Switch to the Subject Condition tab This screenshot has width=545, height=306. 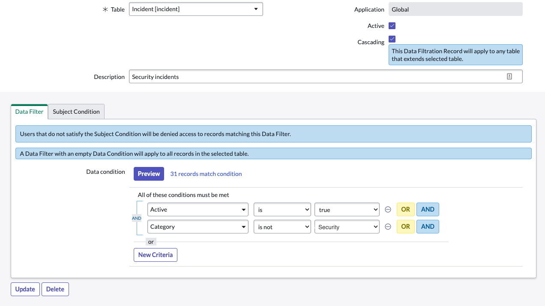76,112
